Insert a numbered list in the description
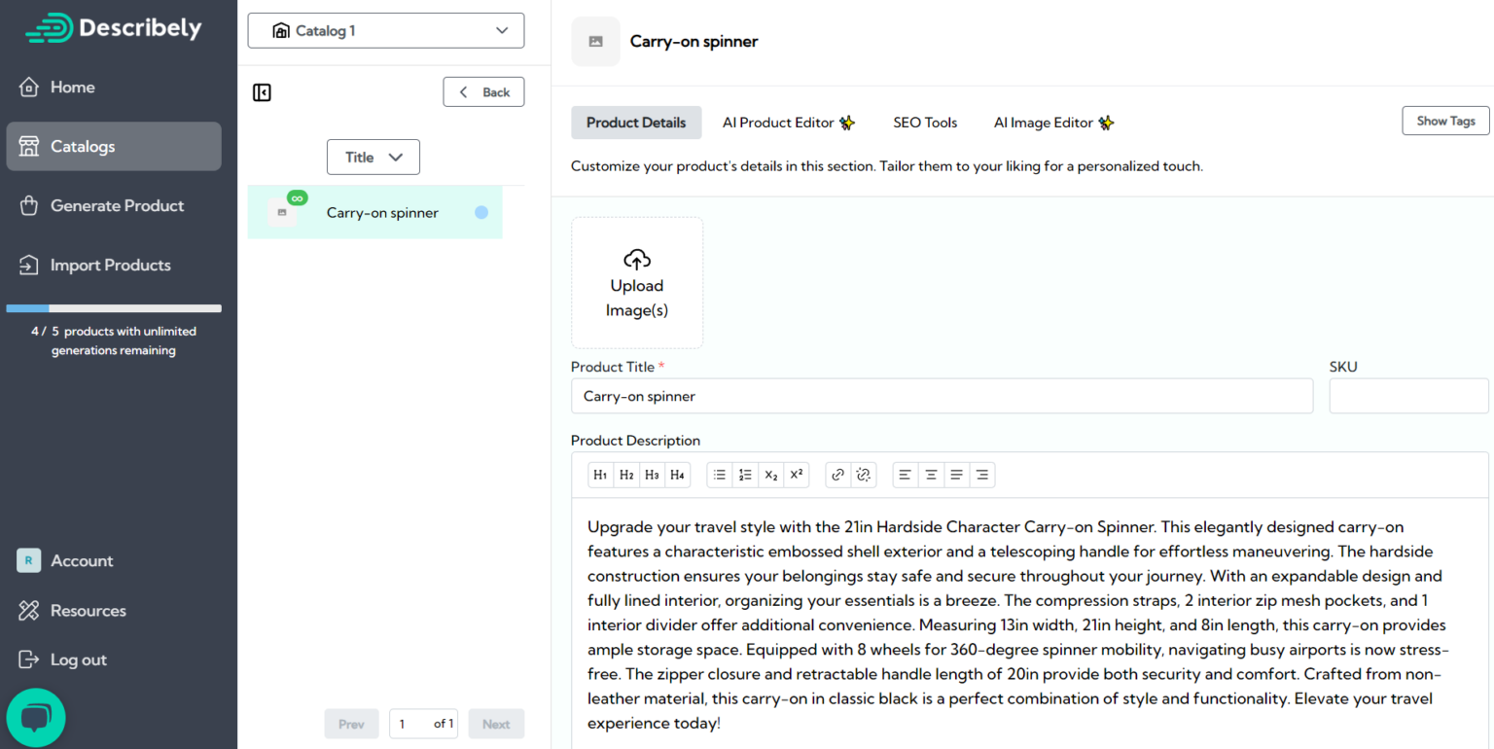Viewport: 1494px width, 749px height. (745, 475)
